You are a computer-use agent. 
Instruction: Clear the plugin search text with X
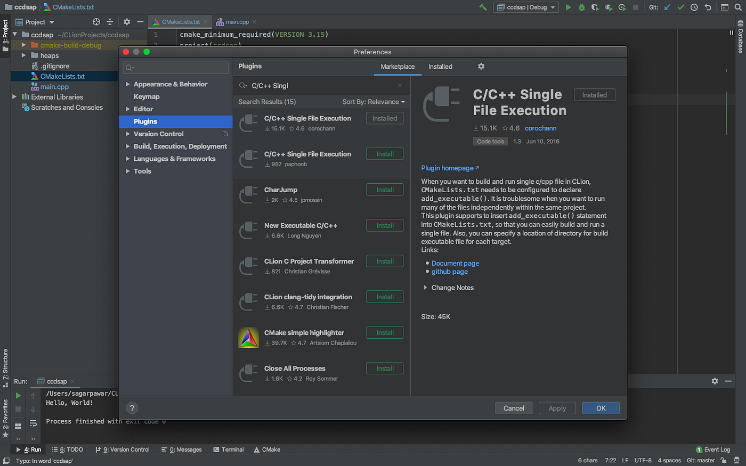(x=400, y=85)
